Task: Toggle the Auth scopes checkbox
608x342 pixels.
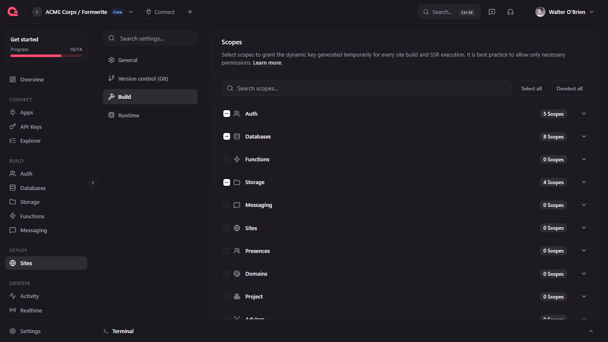Action: 227,114
